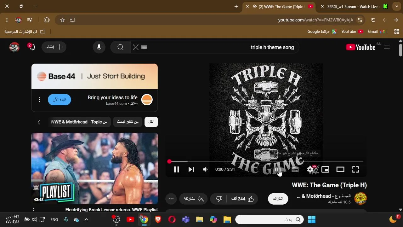Show more chips with chevron arrow
403x227 pixels.
(39, 122)
